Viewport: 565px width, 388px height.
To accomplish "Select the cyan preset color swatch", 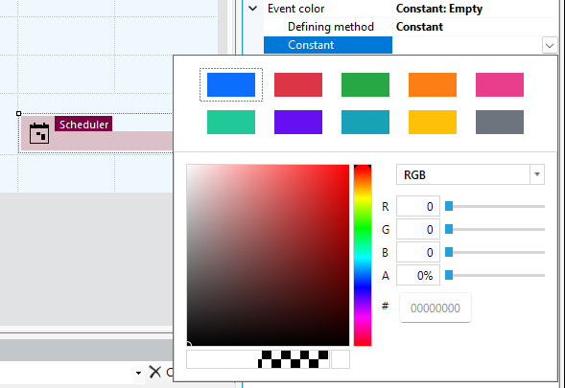I will (365, 122).
